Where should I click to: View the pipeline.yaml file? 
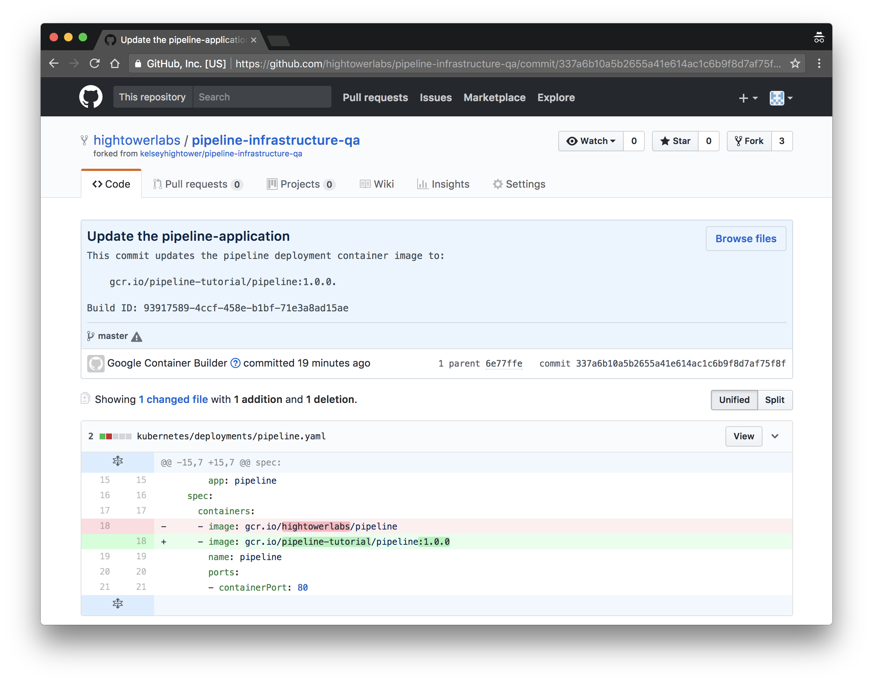click(x=744, y=436)
